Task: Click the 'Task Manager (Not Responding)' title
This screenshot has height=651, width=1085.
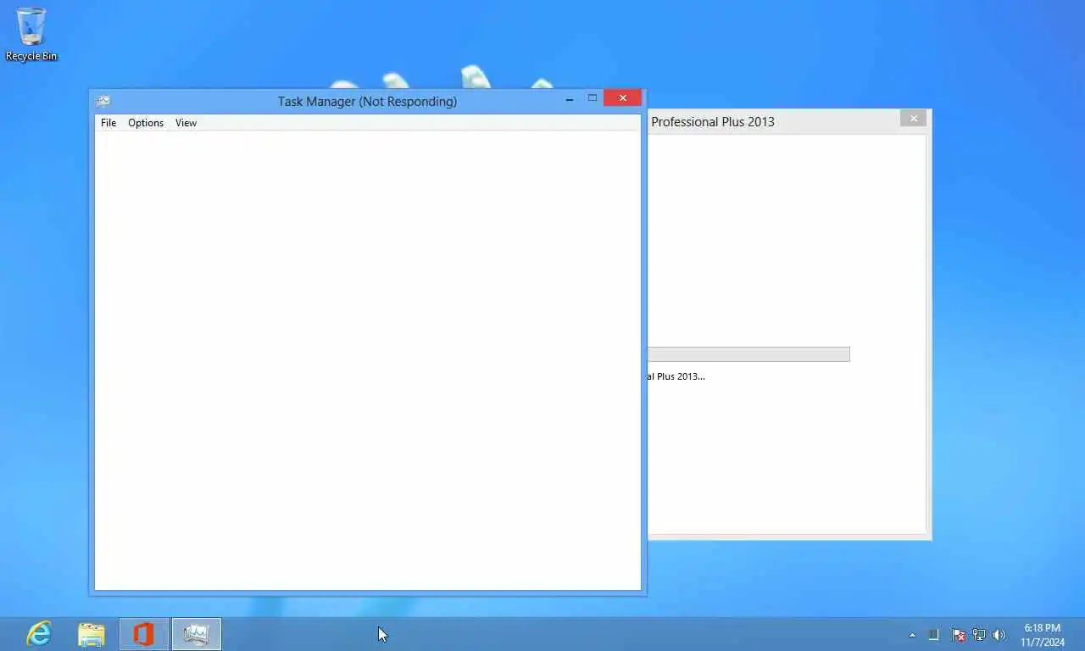Action: pos(367,102)
